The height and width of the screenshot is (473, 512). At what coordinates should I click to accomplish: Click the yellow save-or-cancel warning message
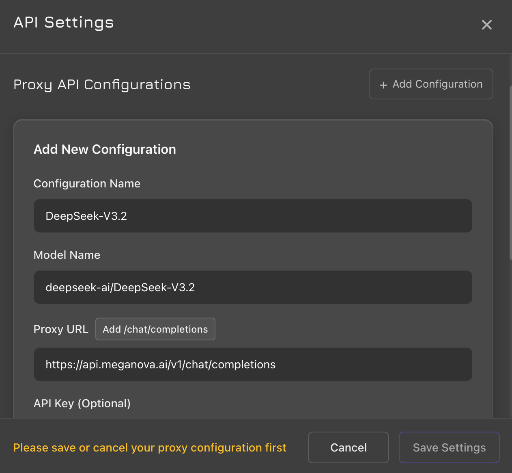(150, 447)
